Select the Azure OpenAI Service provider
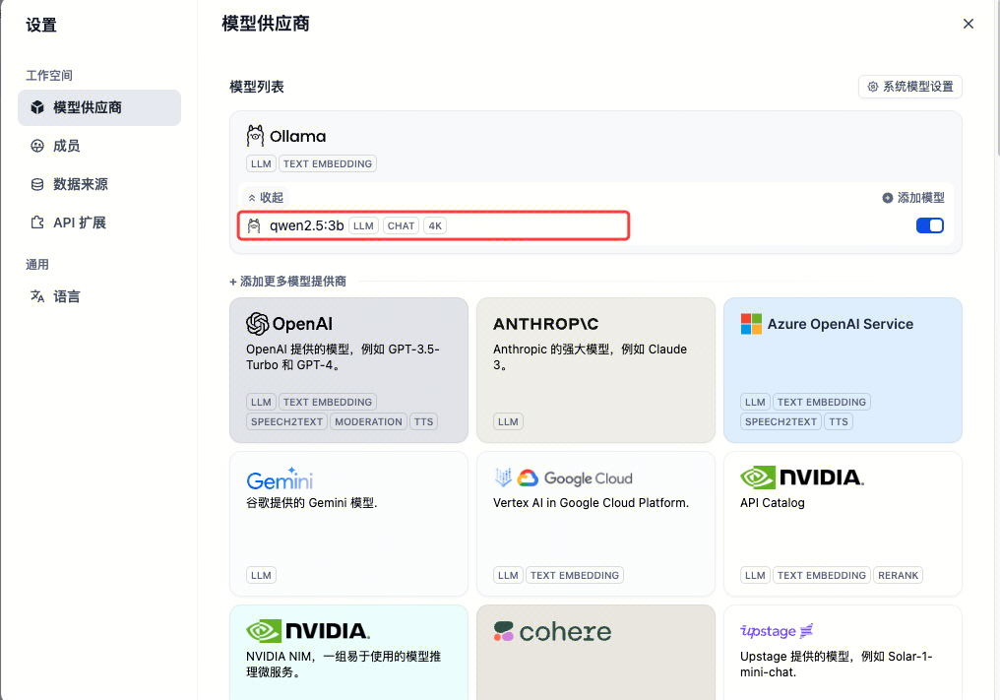1000x700 pixels. click(843, 369)
